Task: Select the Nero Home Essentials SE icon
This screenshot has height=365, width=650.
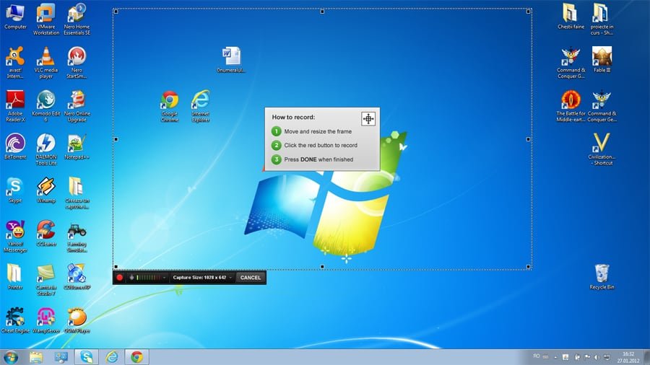Action: (77, 19)
